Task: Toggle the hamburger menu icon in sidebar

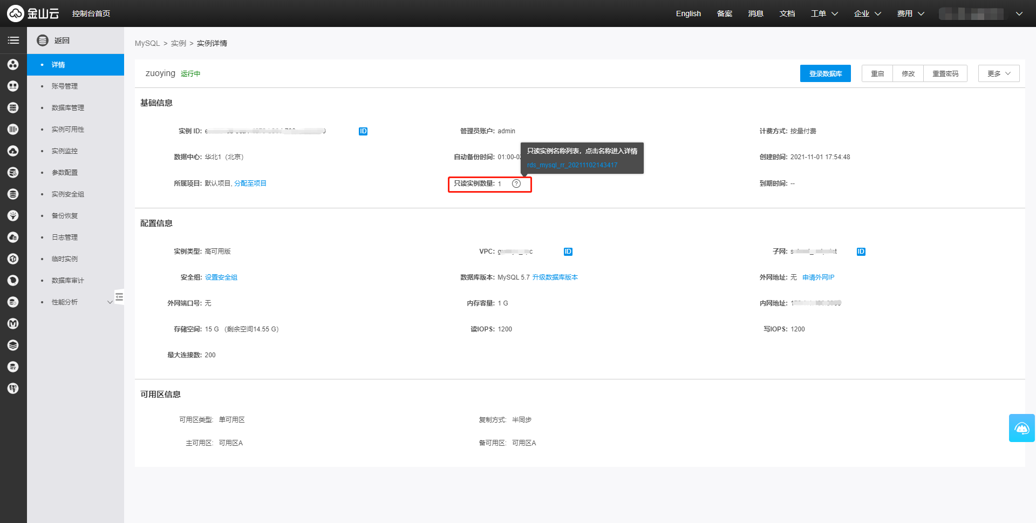Action: coord(13,40)
